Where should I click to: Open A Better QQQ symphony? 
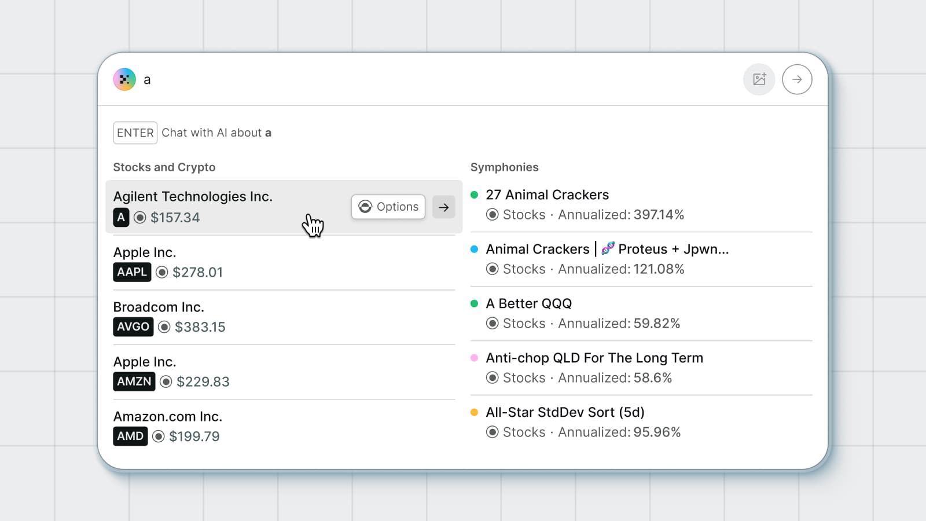[528, 304]
